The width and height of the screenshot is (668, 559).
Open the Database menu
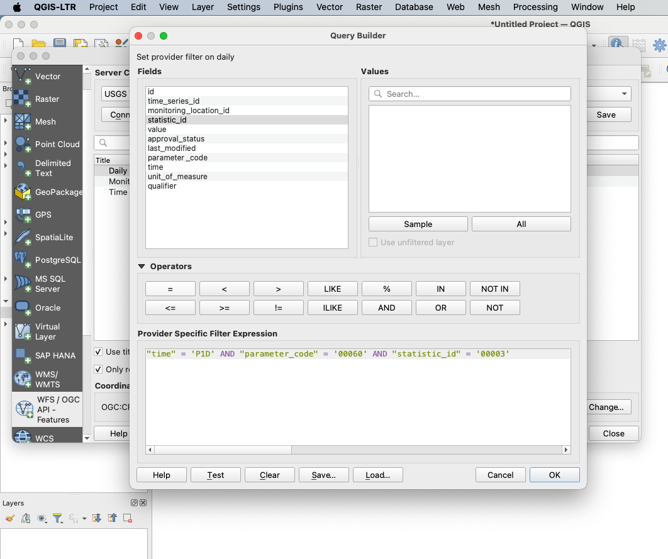414,8
